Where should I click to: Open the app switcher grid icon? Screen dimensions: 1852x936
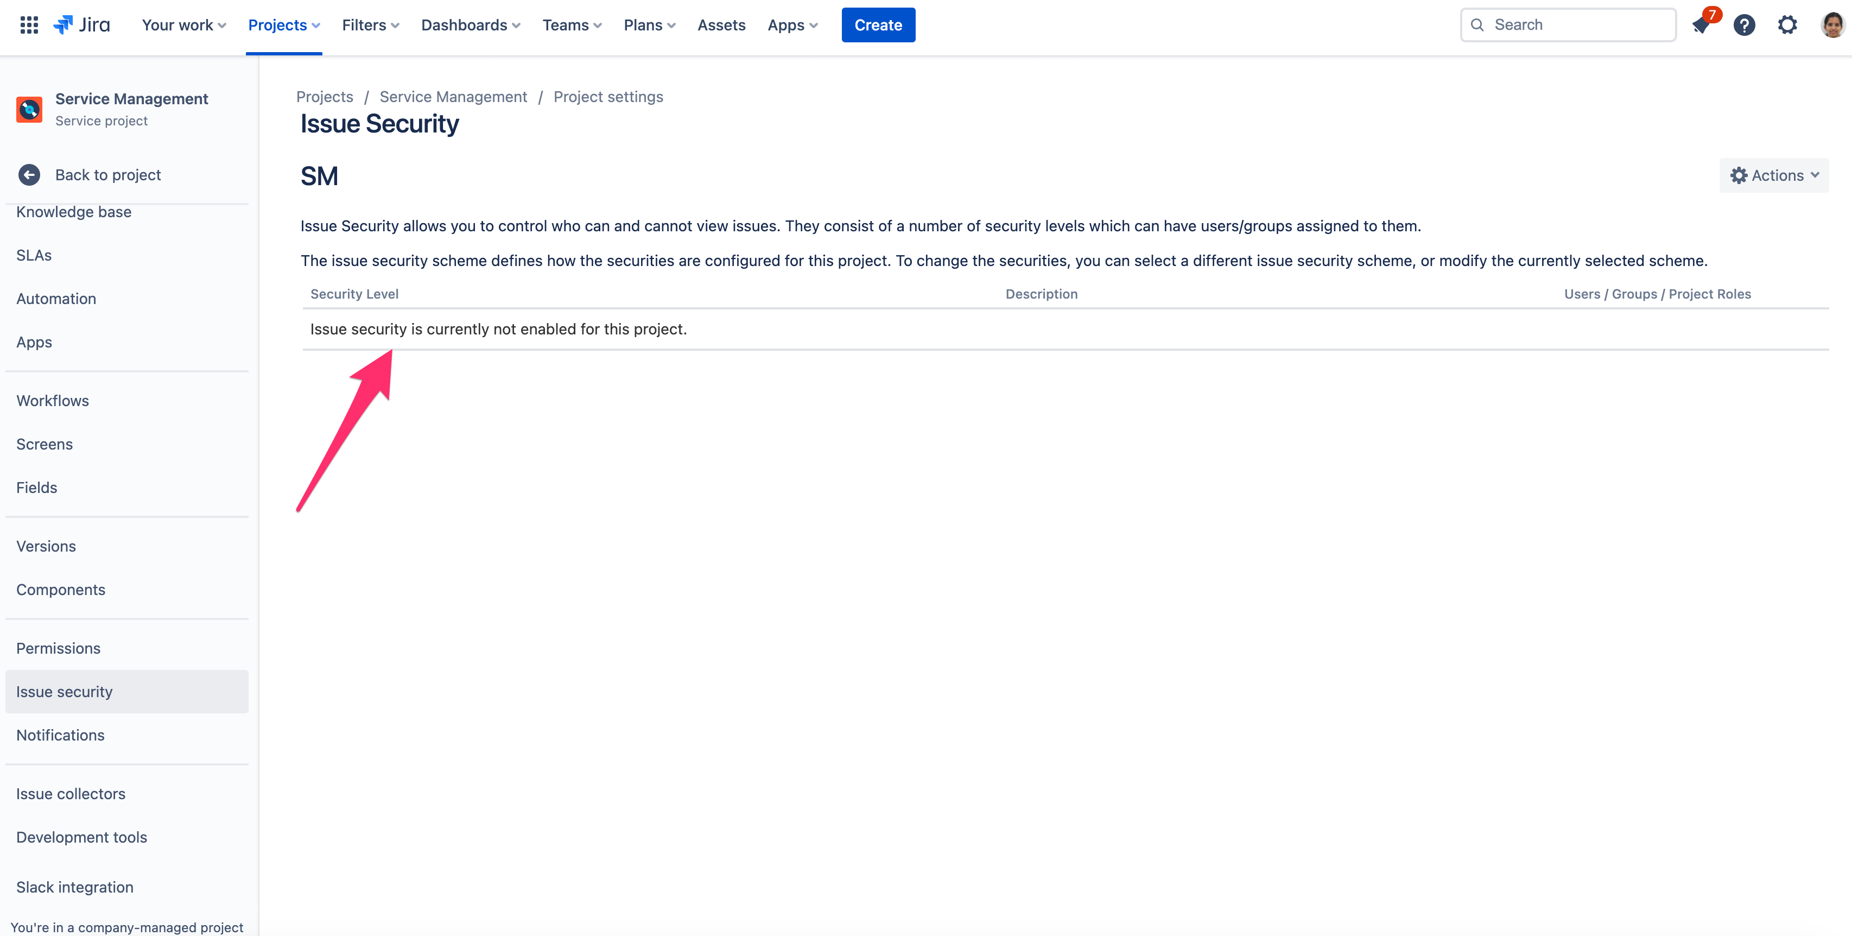tap(29, 25)
